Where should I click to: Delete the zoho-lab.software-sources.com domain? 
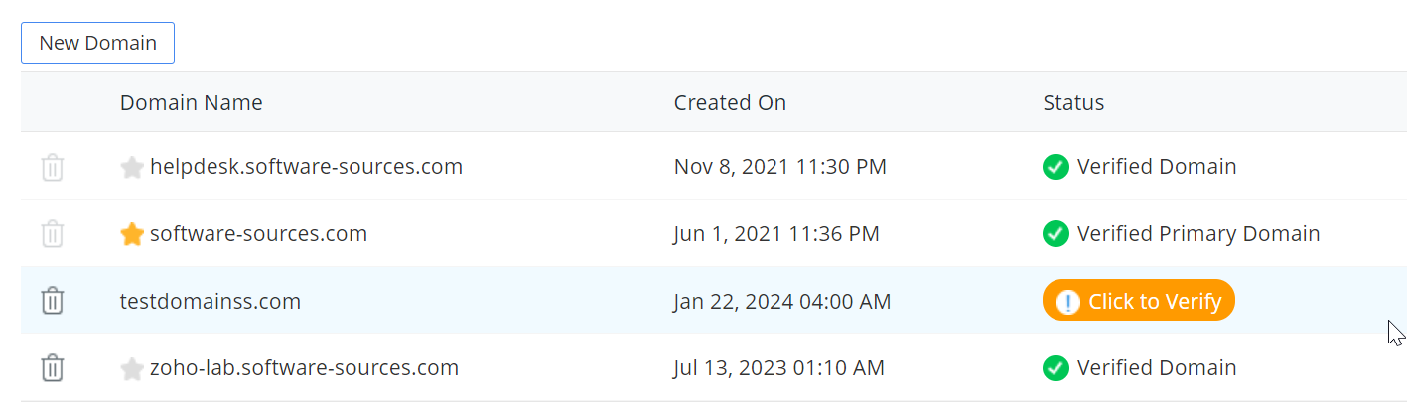[53, 368]
